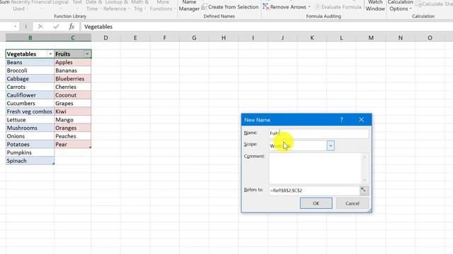Click Remove Arrows button
The height and width of the screenshot is (254, 453).
(285, 6)
